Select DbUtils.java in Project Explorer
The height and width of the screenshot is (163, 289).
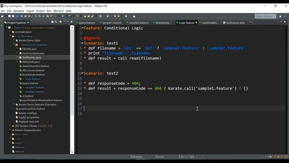[x=29, y=49]
